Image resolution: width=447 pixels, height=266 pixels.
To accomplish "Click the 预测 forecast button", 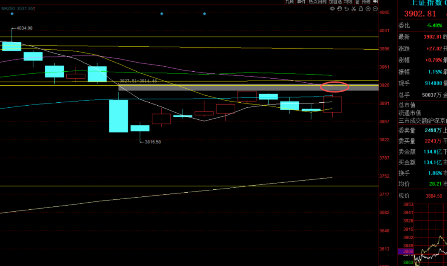I will tap(366, 2).
